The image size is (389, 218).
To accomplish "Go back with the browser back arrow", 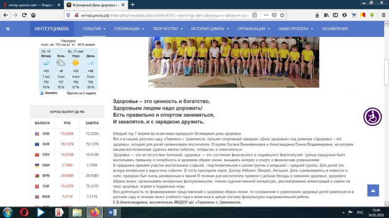I will click(x=6, y=15).
